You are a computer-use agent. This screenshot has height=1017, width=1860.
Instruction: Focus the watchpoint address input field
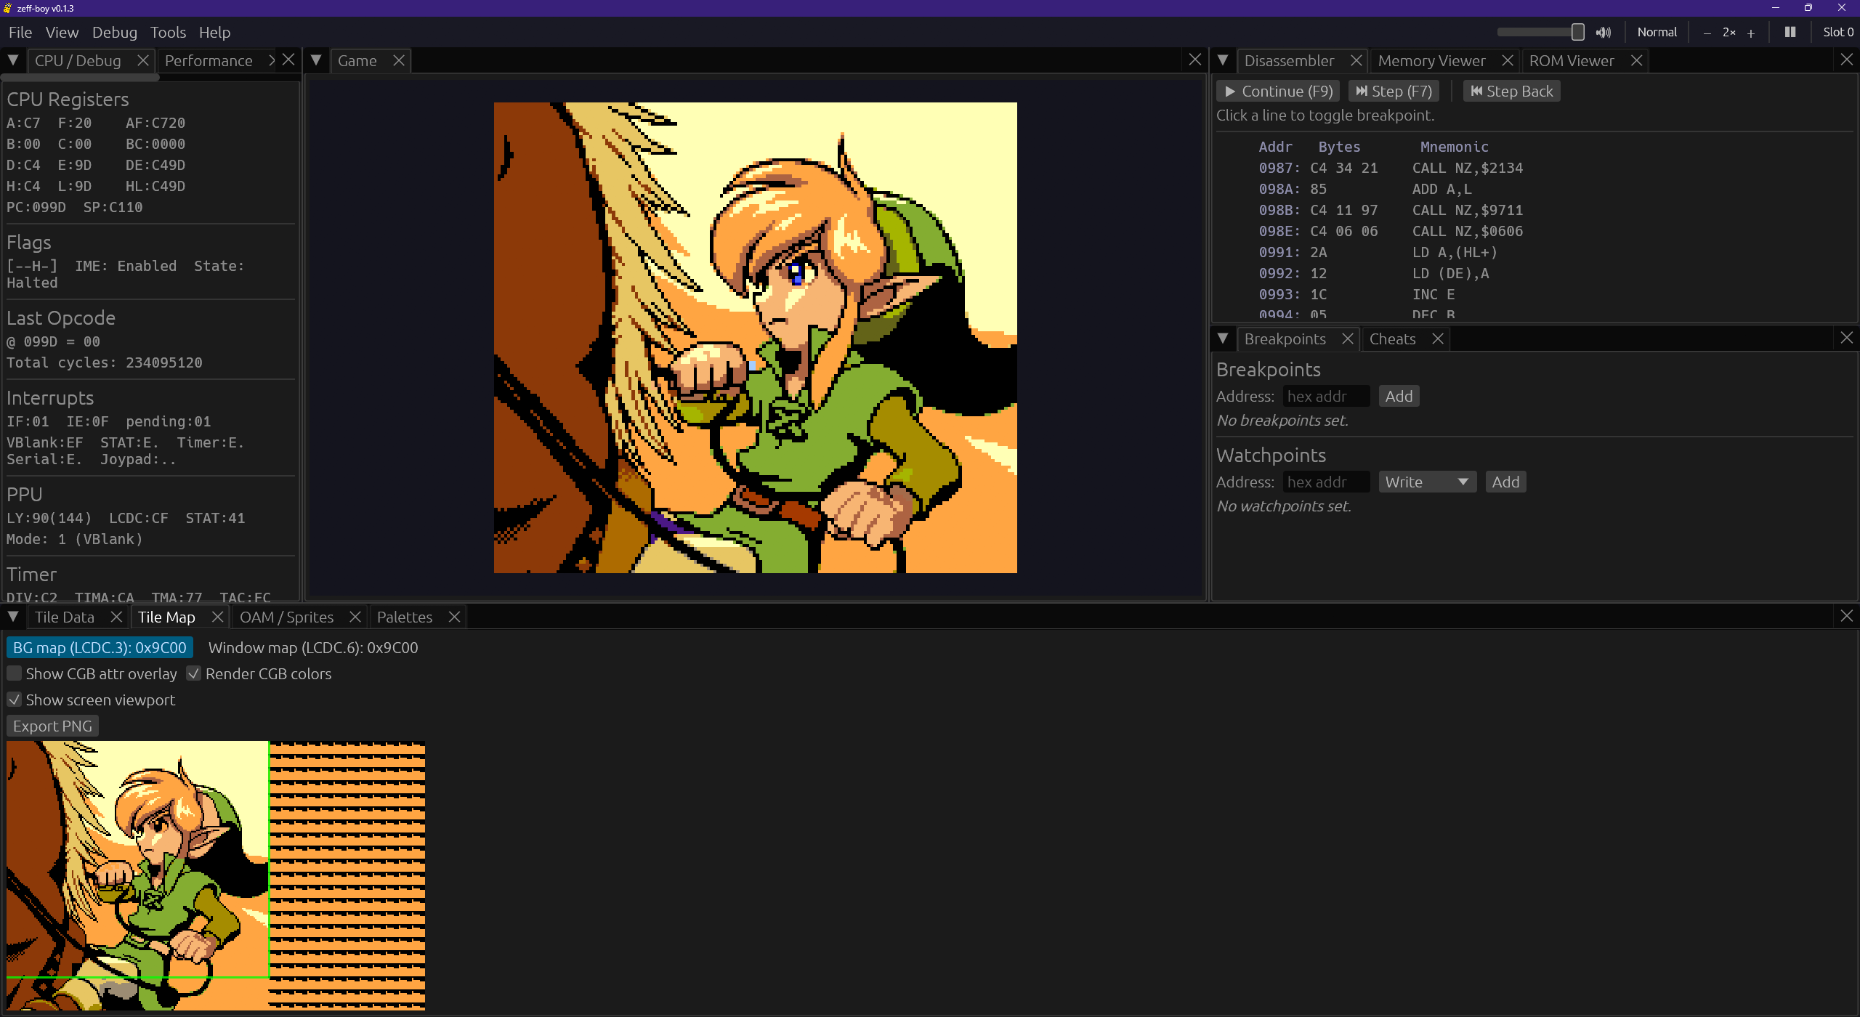point(1326,482)
